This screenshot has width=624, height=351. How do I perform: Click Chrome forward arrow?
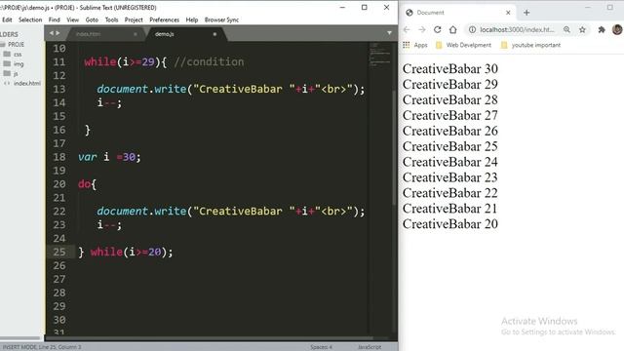(x=422, y=30)
